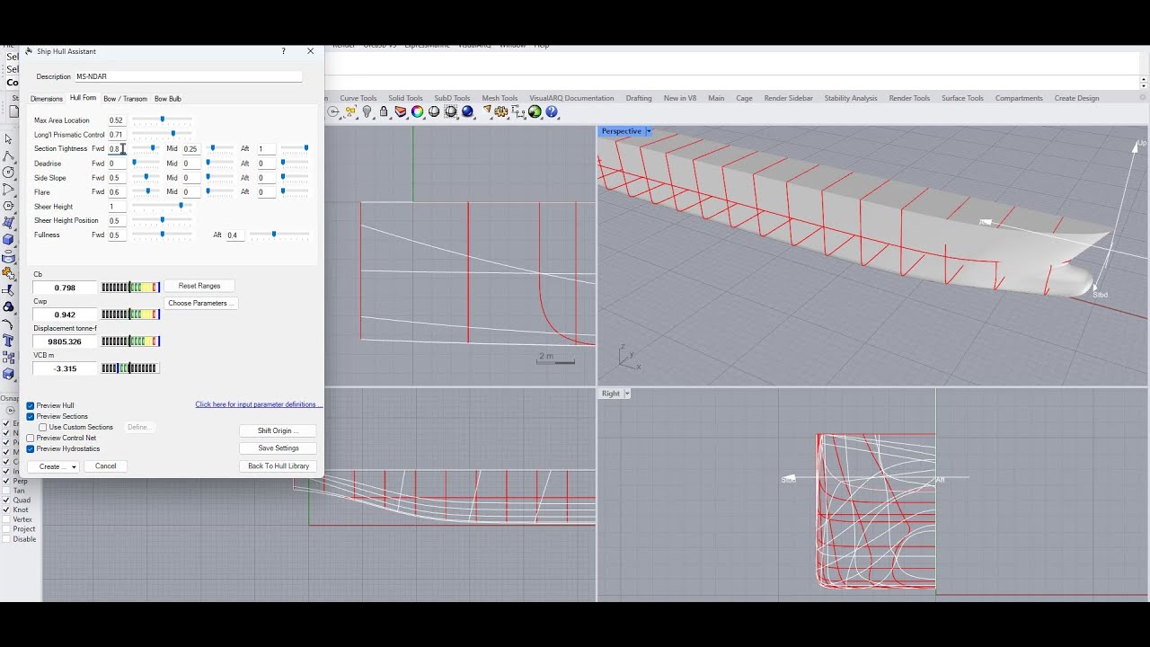The image size is (1150, 647).
Task: Click the Shift Origin button
Action: (x=279, y=430)
